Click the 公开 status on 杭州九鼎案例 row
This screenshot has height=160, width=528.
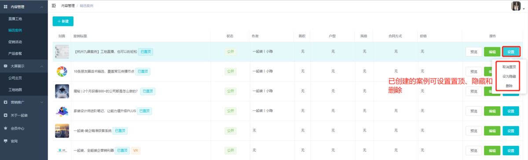(231, 52)
